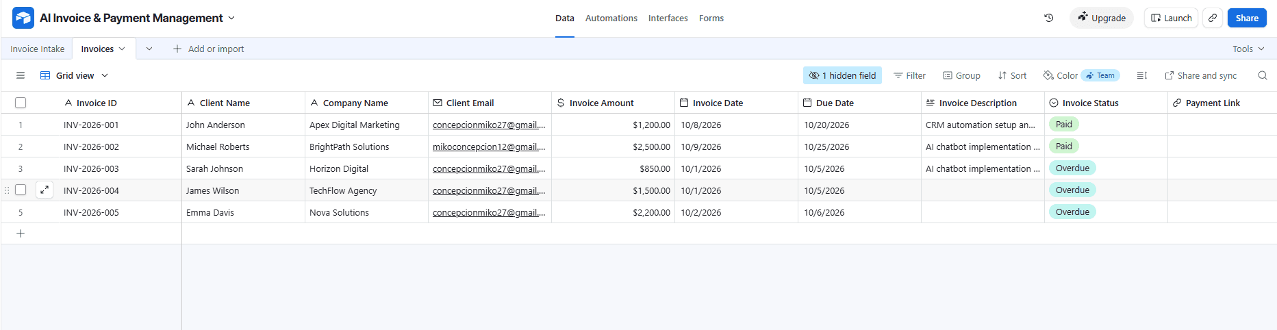
Task: Open Emma Davis's client email link
Action: click(x=489, y=212)
